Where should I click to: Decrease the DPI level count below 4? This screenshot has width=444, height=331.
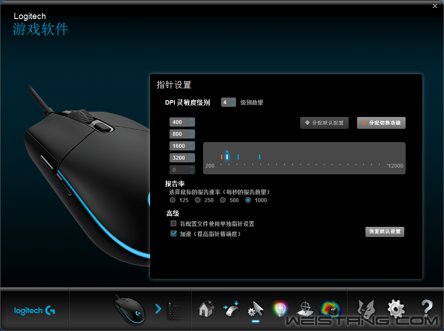pos(233,105)
